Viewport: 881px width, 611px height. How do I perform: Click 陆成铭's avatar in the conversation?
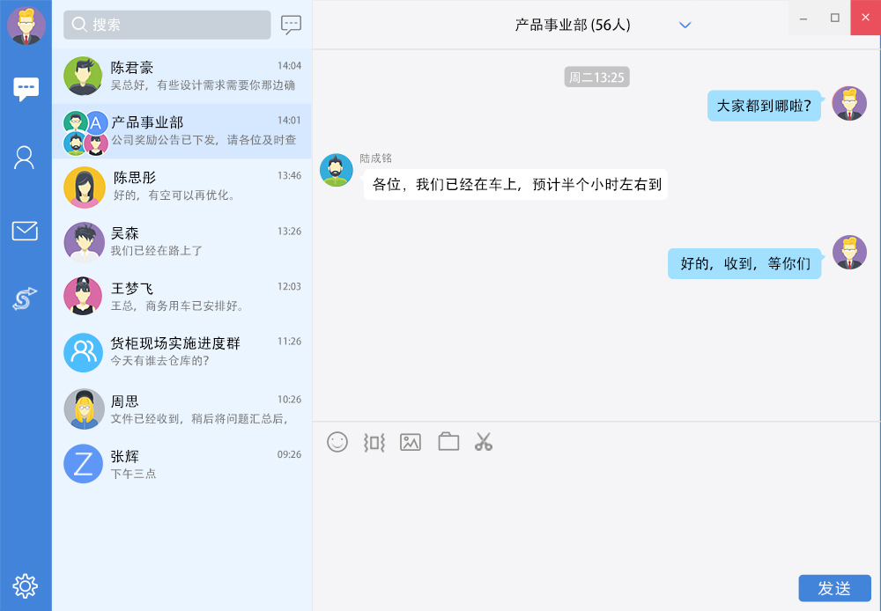point(336,170)
